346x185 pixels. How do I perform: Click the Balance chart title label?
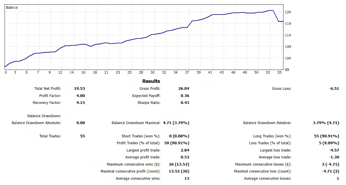tap(12, 7)
